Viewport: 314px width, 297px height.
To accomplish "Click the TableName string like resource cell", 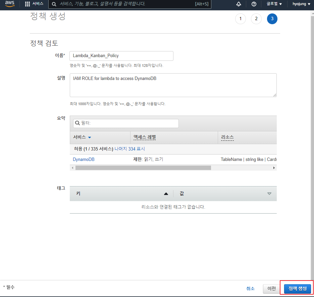I will pos(249,160).
